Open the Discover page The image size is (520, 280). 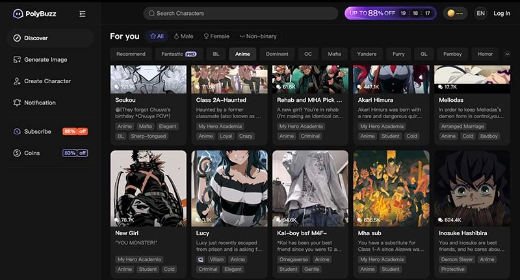50,38
